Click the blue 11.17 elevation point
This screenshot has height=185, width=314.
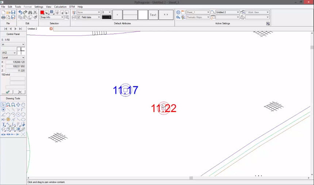pos(125,90)
